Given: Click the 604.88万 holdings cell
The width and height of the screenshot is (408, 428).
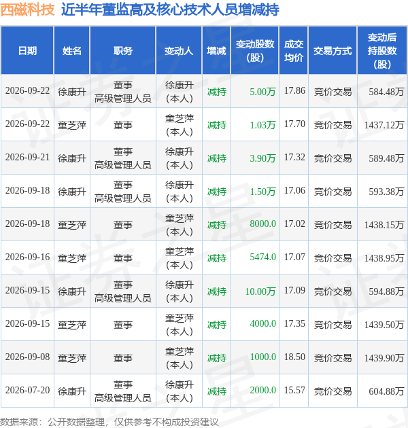Looking at the screenshot, I should 386,391.
